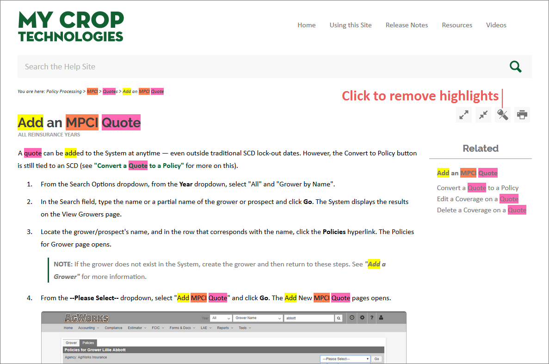Open the Resources menu item
This screenshot has height=364, width=549.
pos(457,25)
